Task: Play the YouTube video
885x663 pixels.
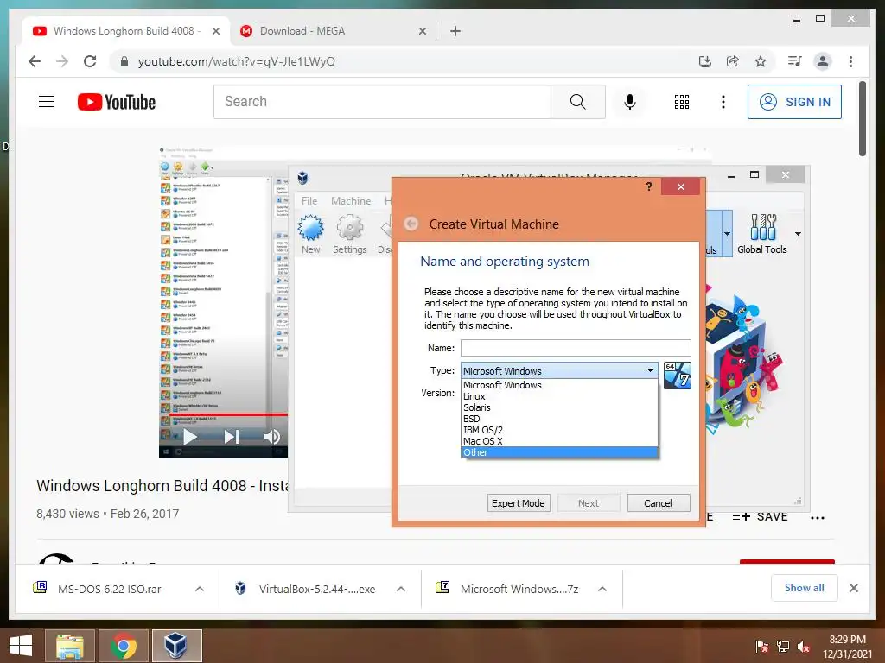Action: (189, 437)
